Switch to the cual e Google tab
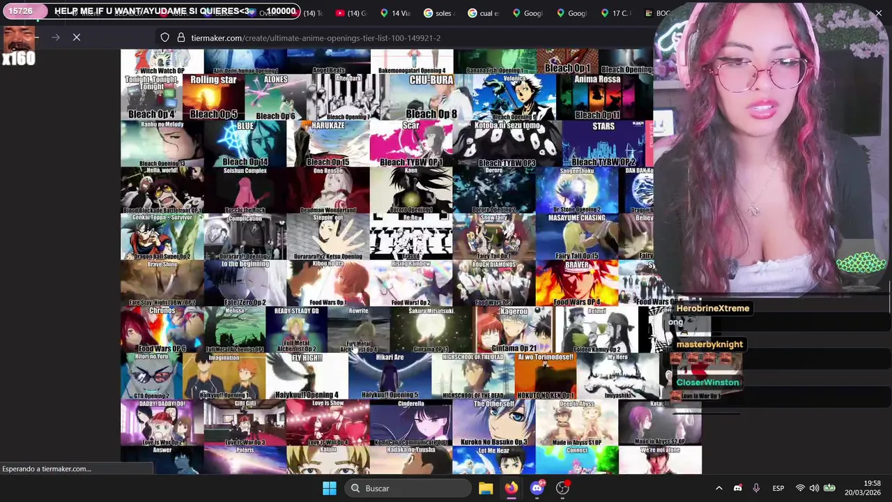 483,13
